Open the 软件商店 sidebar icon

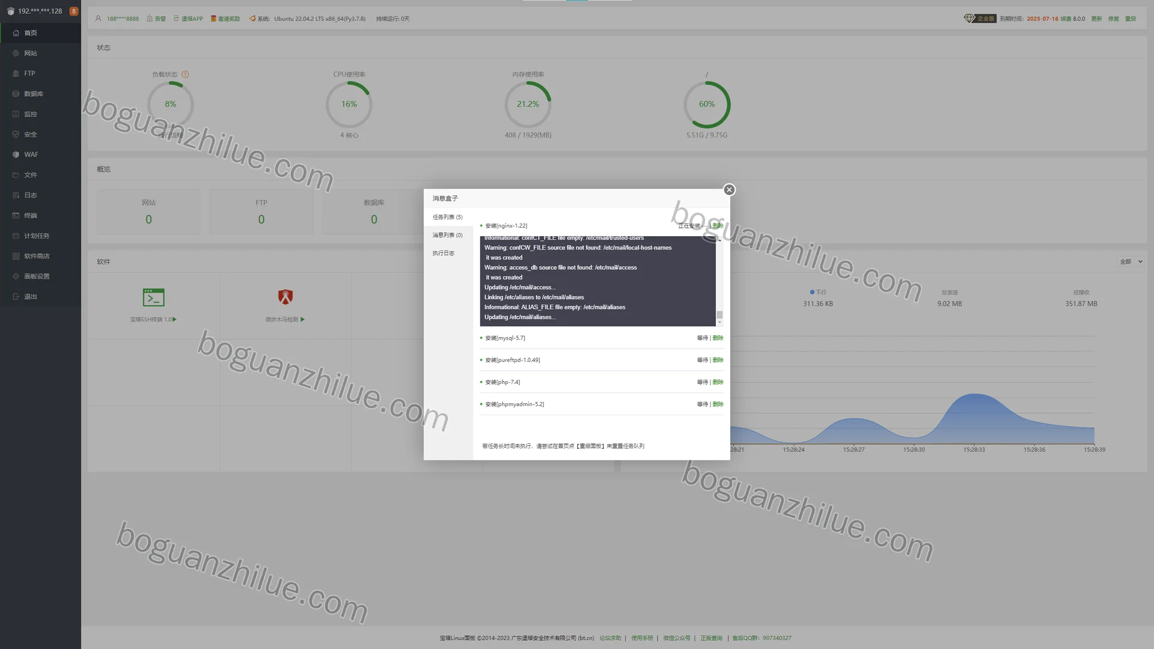tap(16, 256)
